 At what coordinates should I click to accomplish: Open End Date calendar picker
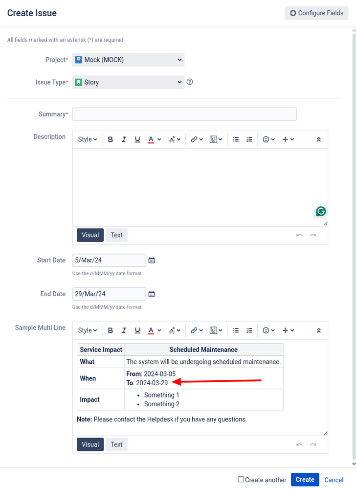(152, 294)
